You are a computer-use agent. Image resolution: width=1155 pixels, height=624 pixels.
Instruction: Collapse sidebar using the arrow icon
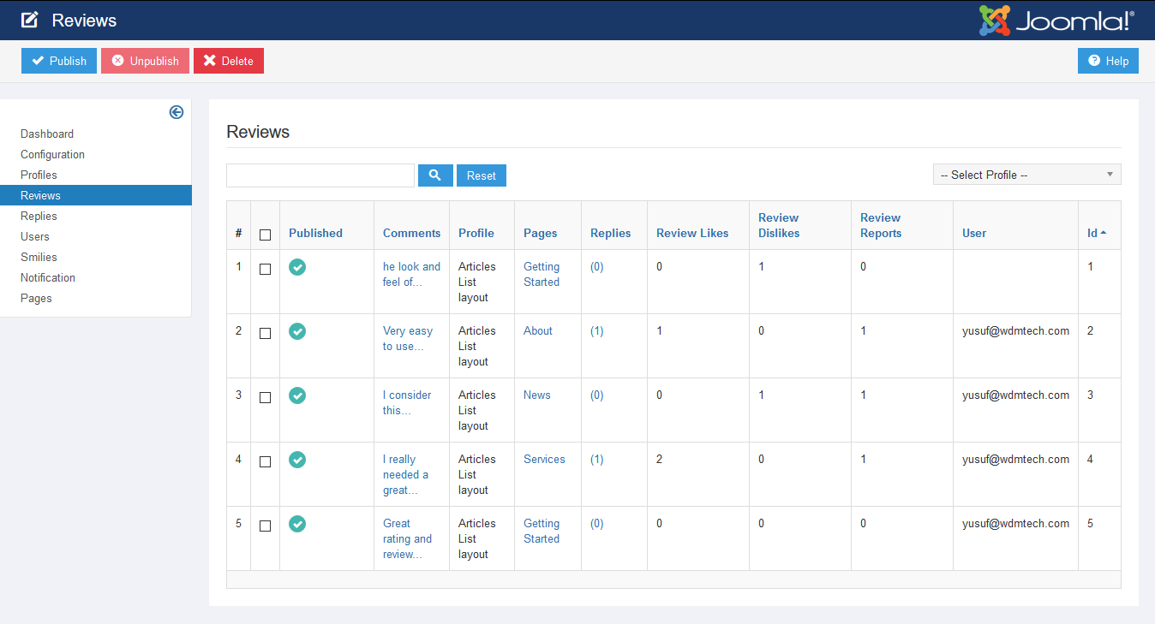(177, 112)
